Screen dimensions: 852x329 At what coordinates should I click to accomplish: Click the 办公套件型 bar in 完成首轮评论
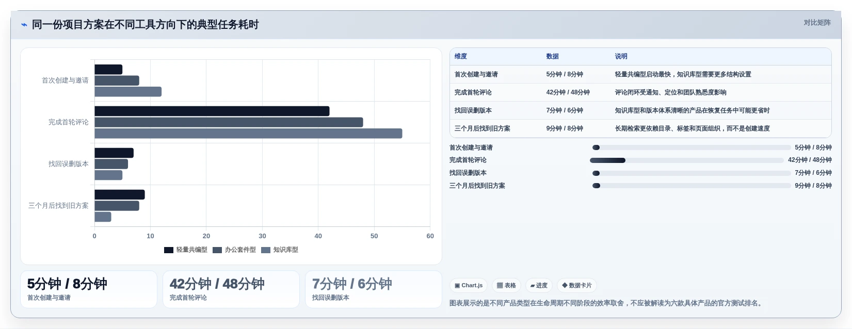[229, 122]
